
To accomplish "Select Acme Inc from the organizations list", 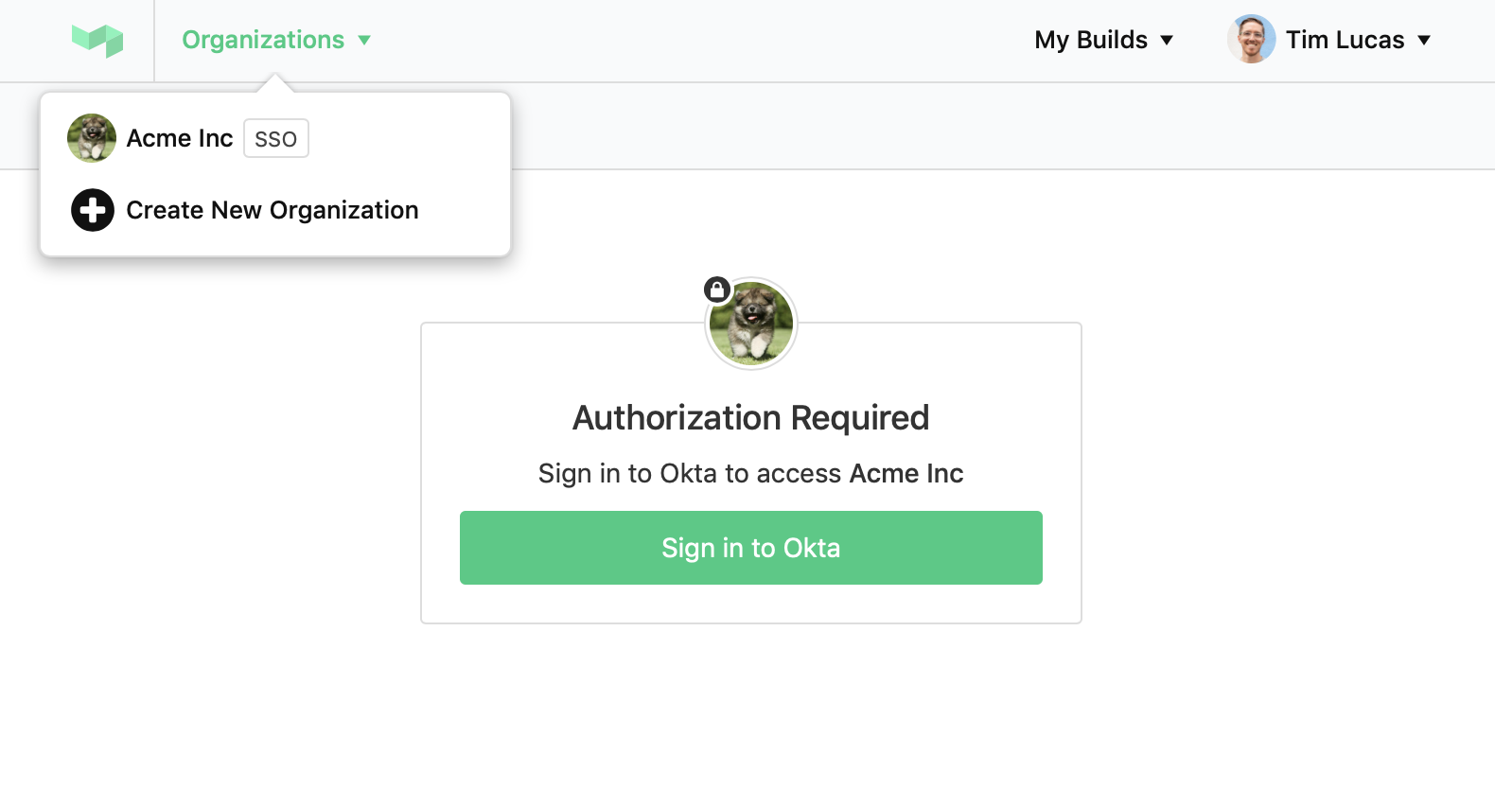I will [x=180, y=138].
